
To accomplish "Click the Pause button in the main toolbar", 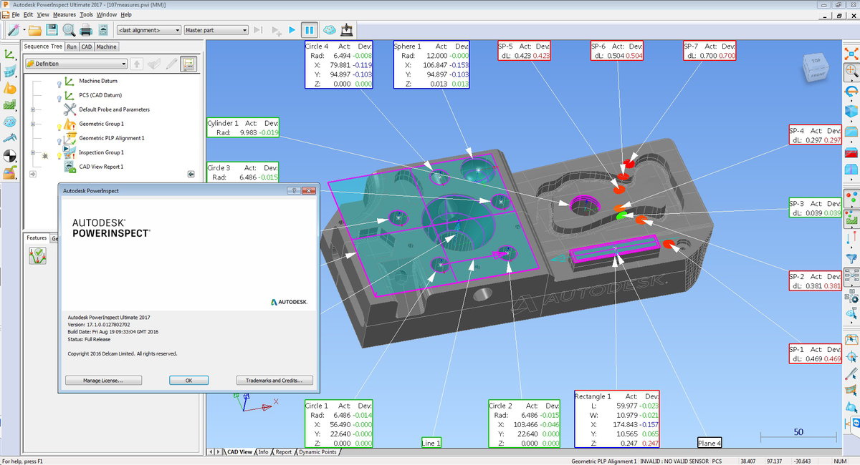I will (310, 30).
